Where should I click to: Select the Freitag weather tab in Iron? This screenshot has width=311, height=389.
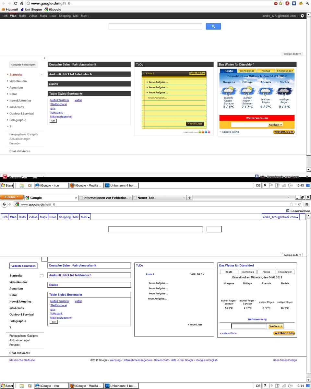[x=266, y=71]
